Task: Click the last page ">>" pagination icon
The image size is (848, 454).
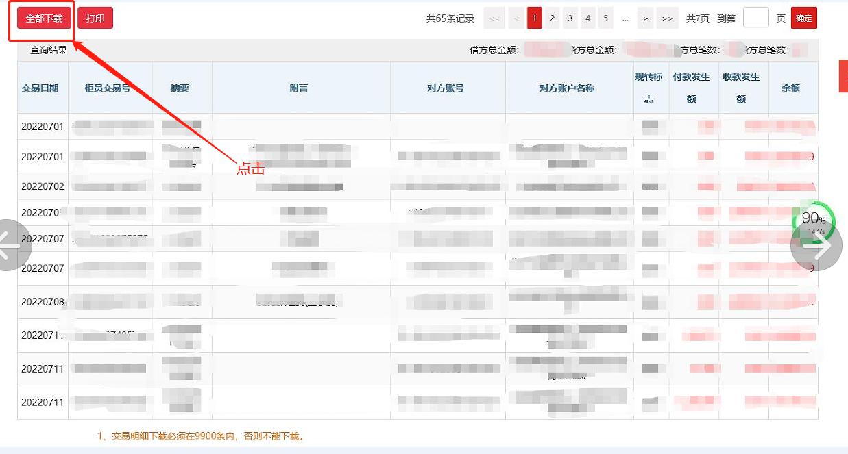Action: pos(666,17)
